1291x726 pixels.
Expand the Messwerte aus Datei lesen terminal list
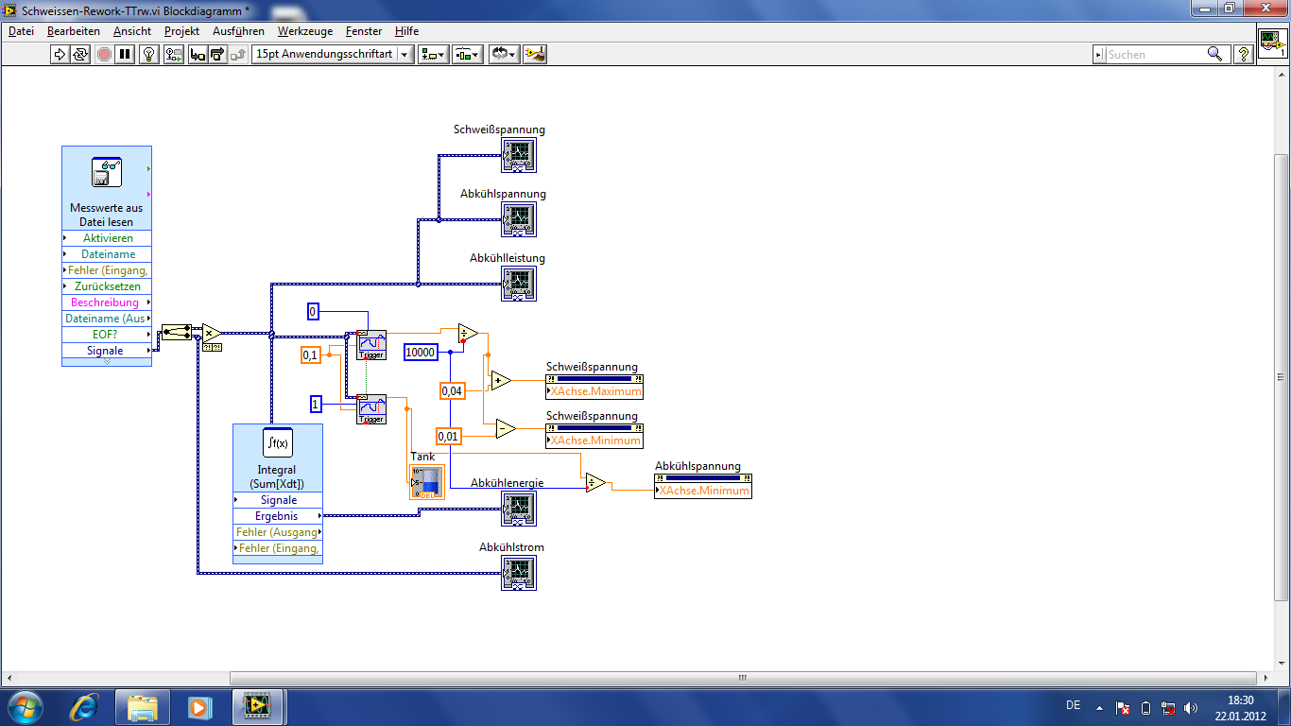(107, 362)
